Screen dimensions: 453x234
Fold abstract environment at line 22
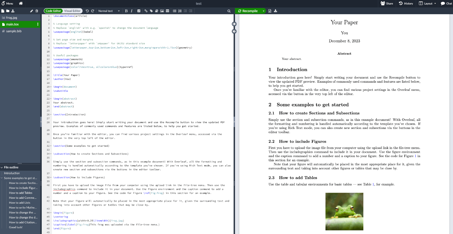pyautogui.click(x=51, y=99)
